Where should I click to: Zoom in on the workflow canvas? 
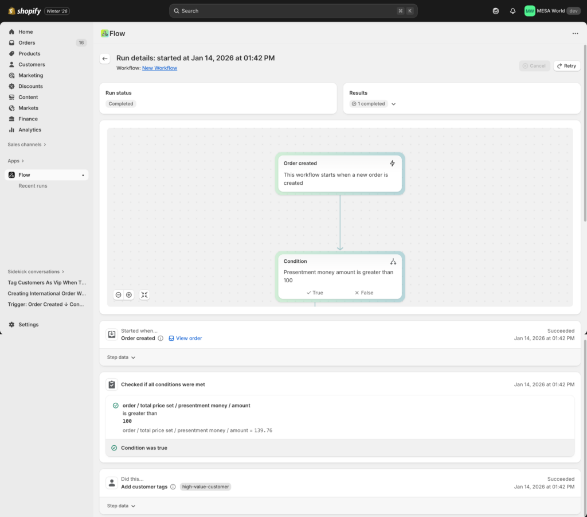[x=129, y=294]
